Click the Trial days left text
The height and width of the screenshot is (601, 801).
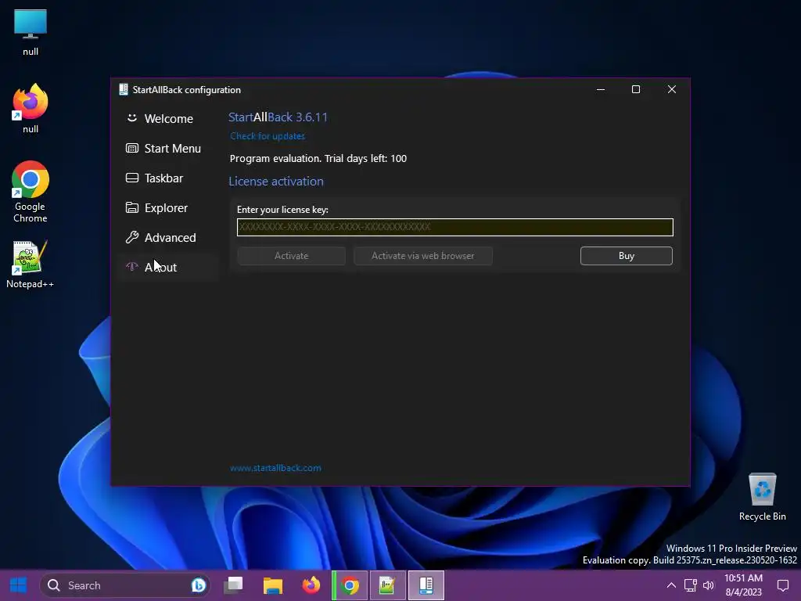366,158
